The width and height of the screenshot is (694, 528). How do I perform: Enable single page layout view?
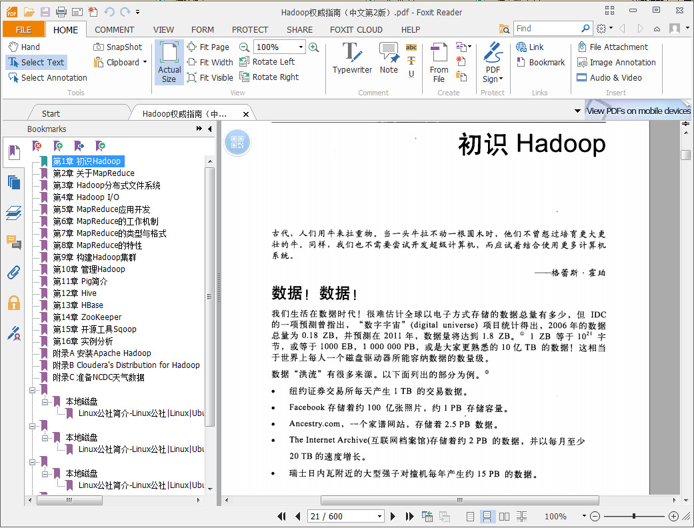click(471, 517)
